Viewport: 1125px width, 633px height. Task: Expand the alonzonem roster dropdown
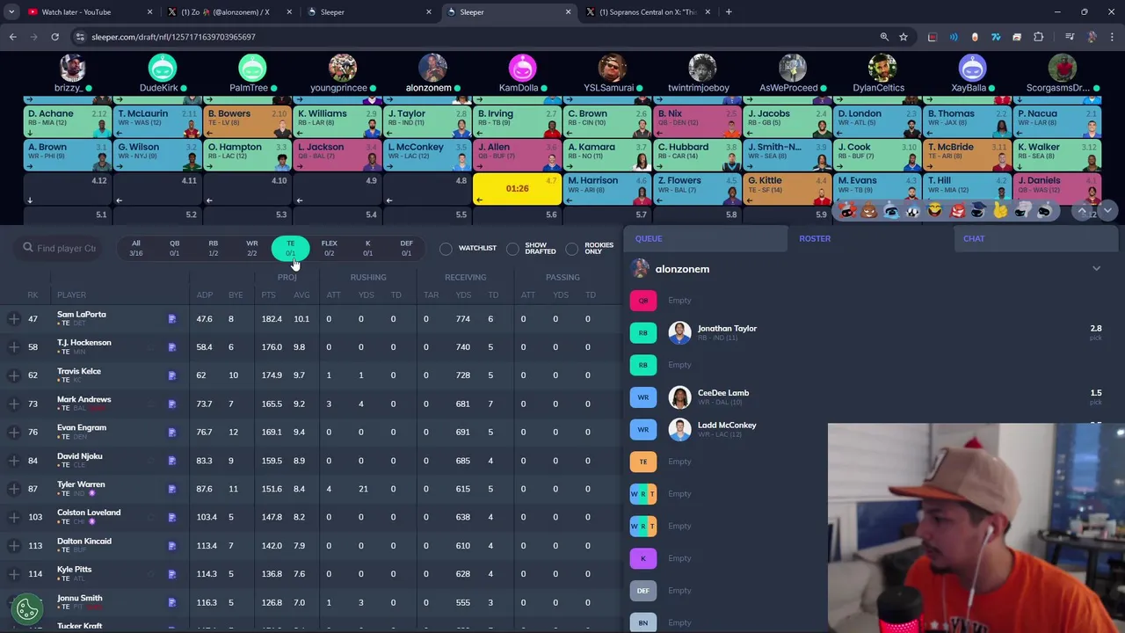point(1096,269)
